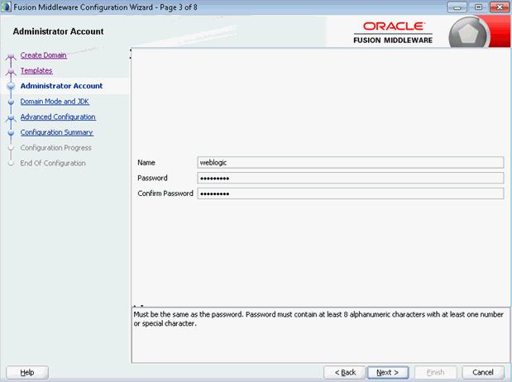Click the Administrator Account step bullet icon

[x=11, y=86]
